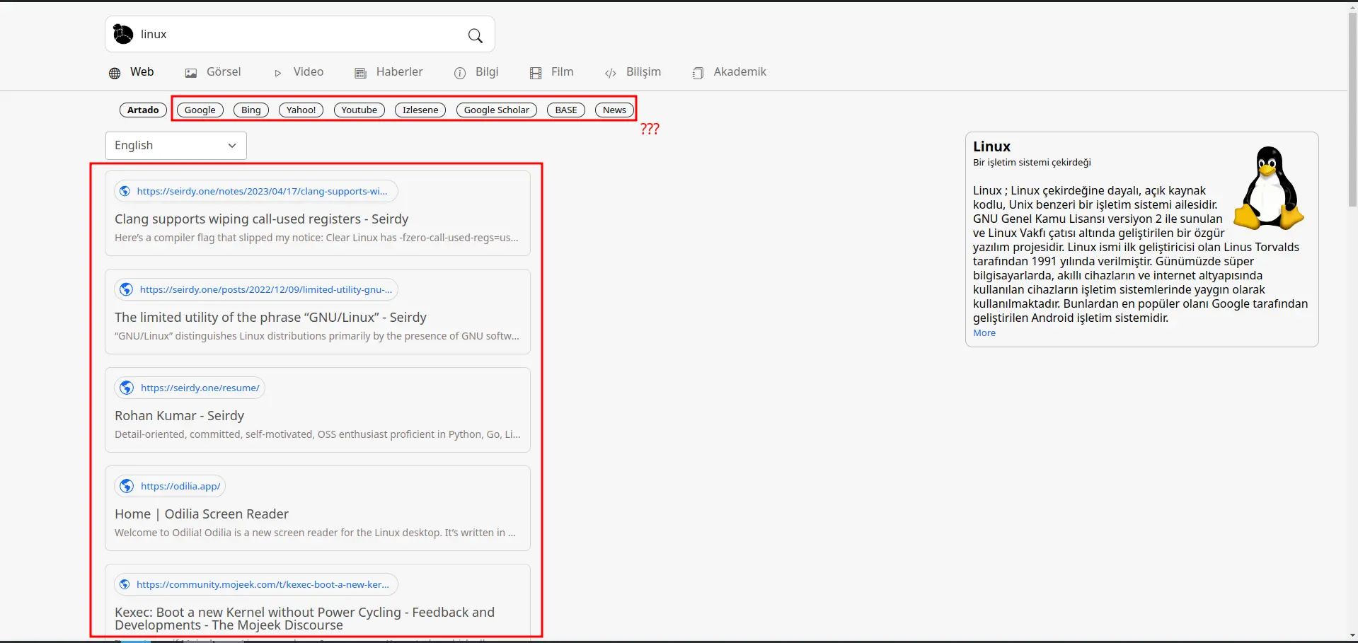1358x643 pixels.
Task: Open 'Home | Odilia Screen Reader' result
Action: (x=202, y=514)
